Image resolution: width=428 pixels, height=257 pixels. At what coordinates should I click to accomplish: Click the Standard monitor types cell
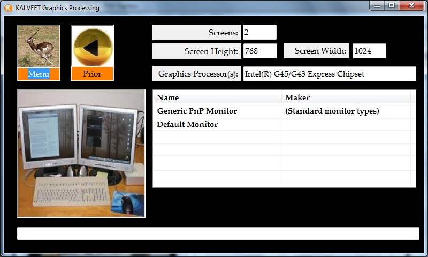(x=332, y=111)
